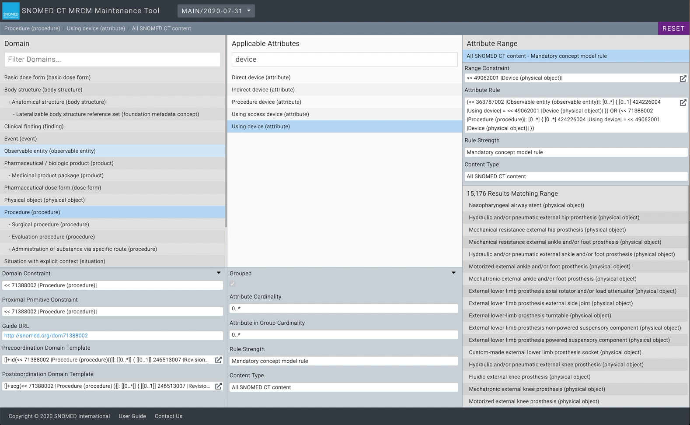Select Indirect device (attribute)
This screenshot has height=425, width=690.
345,90
